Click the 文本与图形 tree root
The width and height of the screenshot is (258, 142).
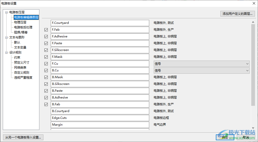(x=17, y=37)
